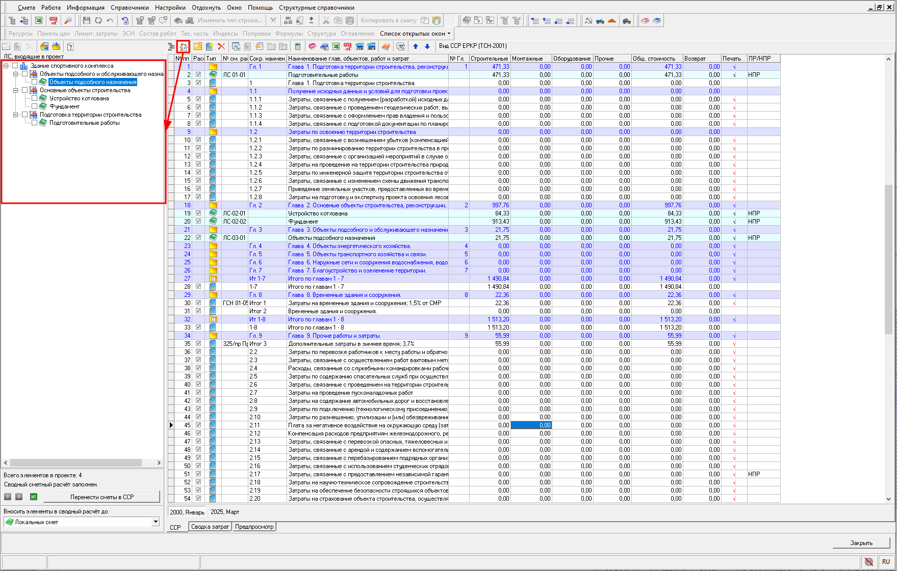
Task: Collapse the Здание спортивного комплекса tree node
Action: point(6,66)
